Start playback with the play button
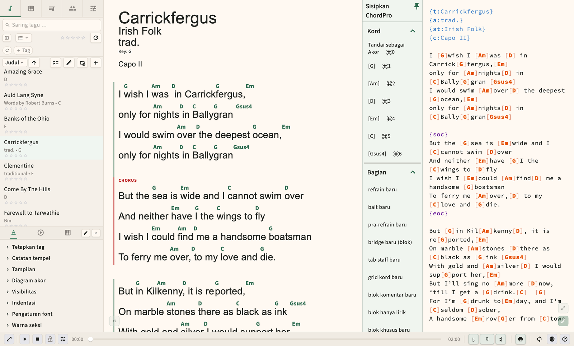 pyautogui.click(x=25, y=339)
